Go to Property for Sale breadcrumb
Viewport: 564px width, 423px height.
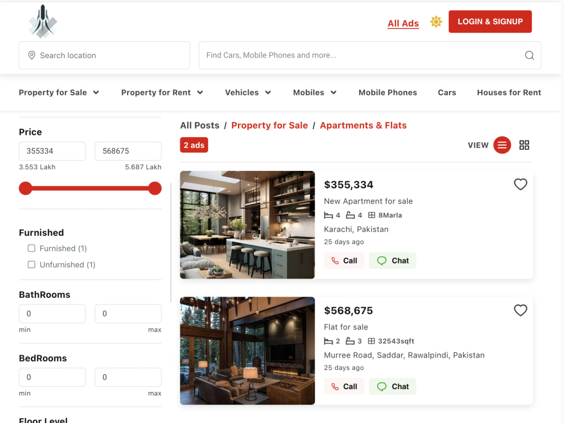point(270,125)
